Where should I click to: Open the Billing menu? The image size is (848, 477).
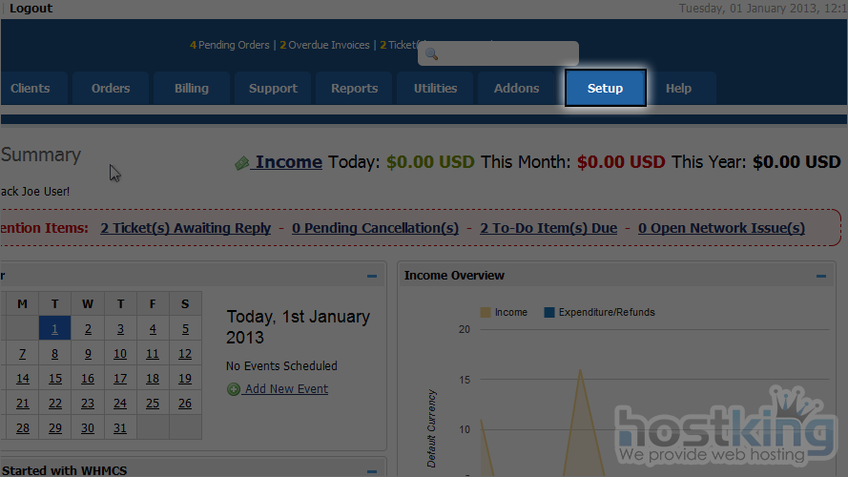coord(191,89)
